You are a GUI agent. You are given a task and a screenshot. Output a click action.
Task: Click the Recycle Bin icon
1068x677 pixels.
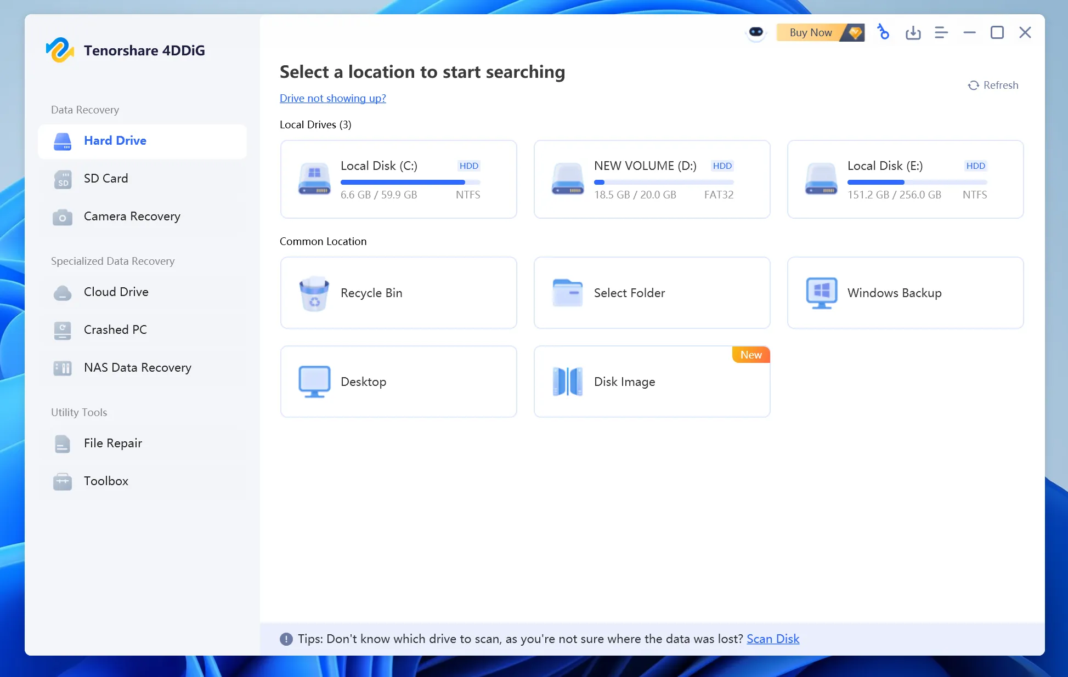pyautogui.click(x=314, y=293)
